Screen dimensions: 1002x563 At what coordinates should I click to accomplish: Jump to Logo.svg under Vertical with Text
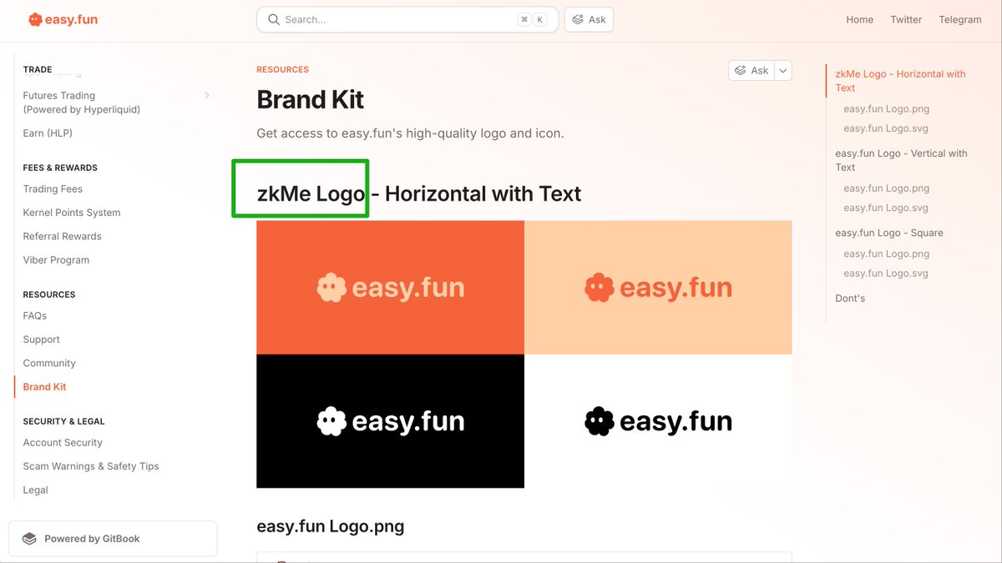pos(886,208)
